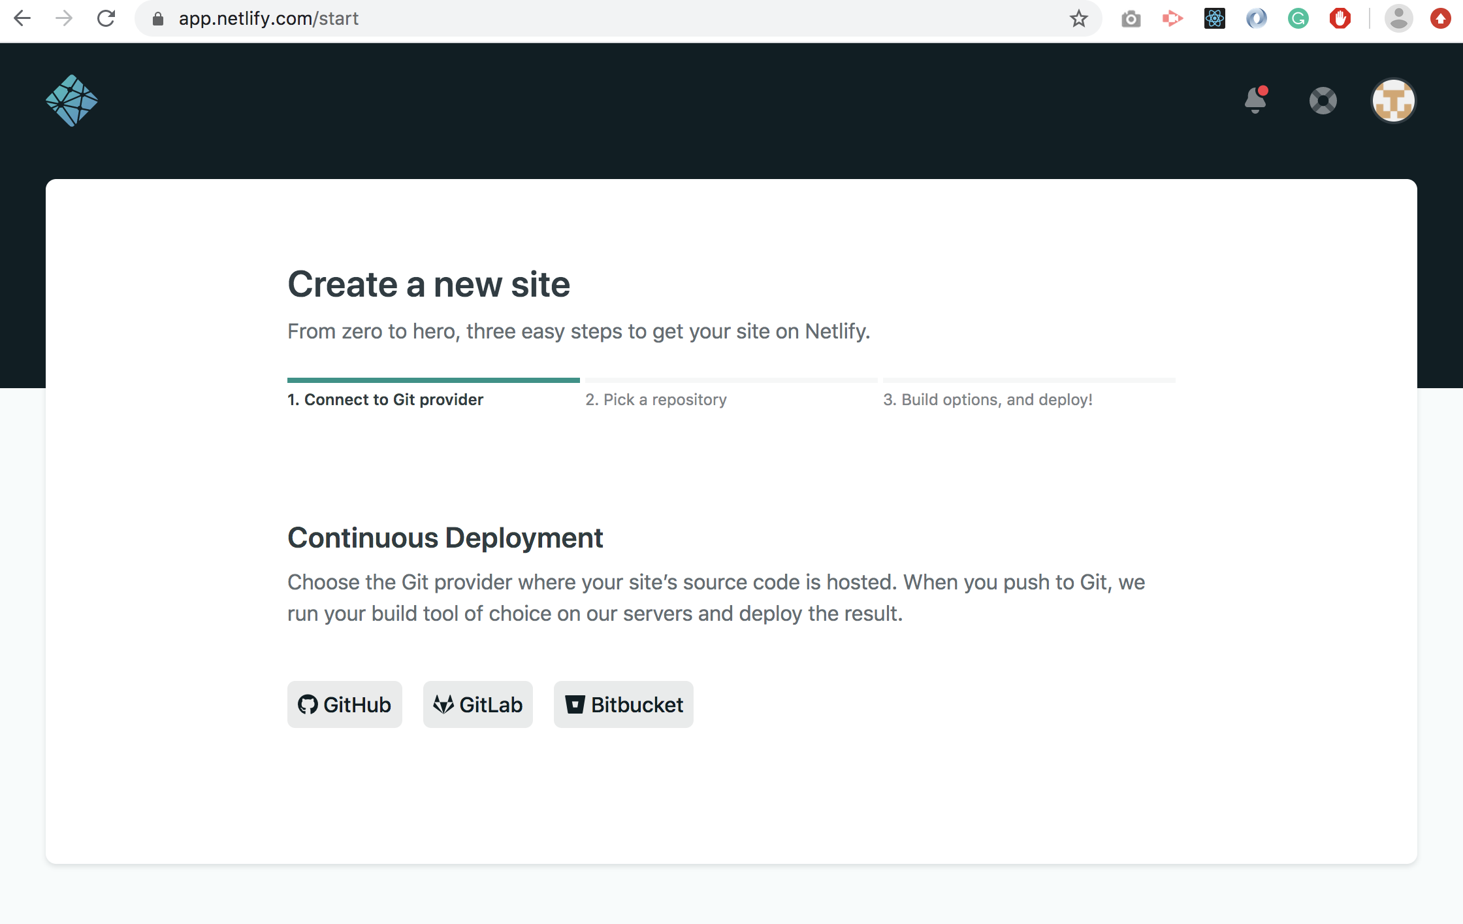This screenshot has width=1463, height=924.
Task: Bookmark this page with the star icon
Action: (x=1079, y=18)
